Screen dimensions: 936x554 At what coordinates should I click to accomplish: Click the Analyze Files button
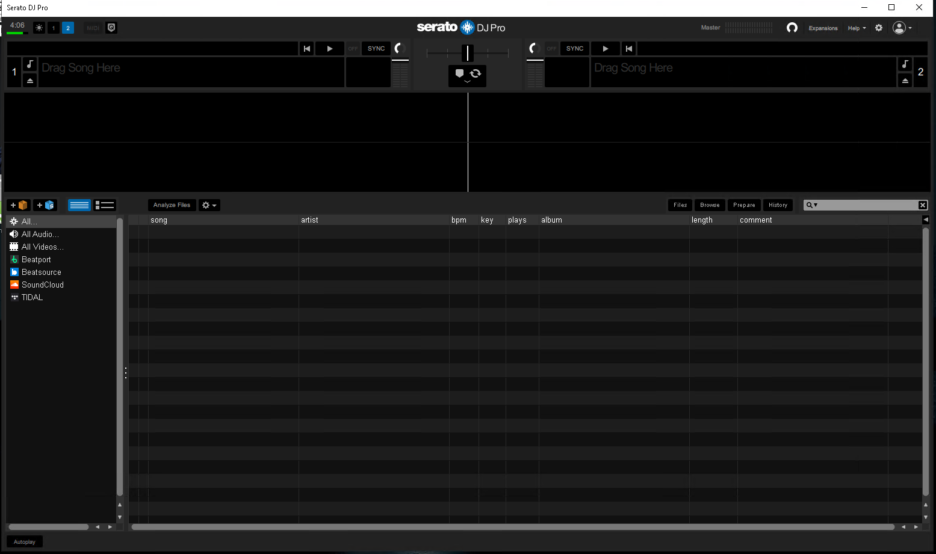(172, 205)
